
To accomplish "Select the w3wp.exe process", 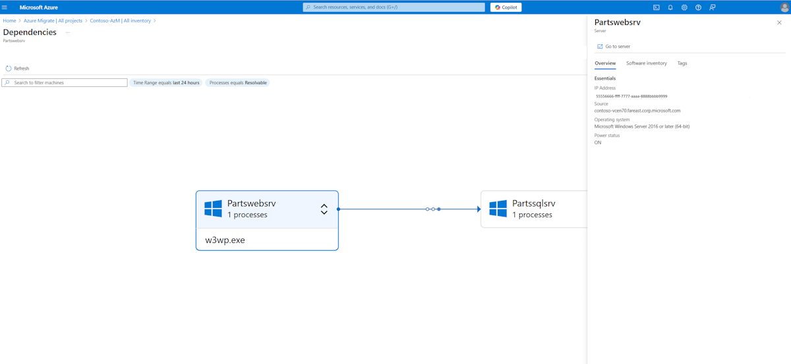I will 225,240.
